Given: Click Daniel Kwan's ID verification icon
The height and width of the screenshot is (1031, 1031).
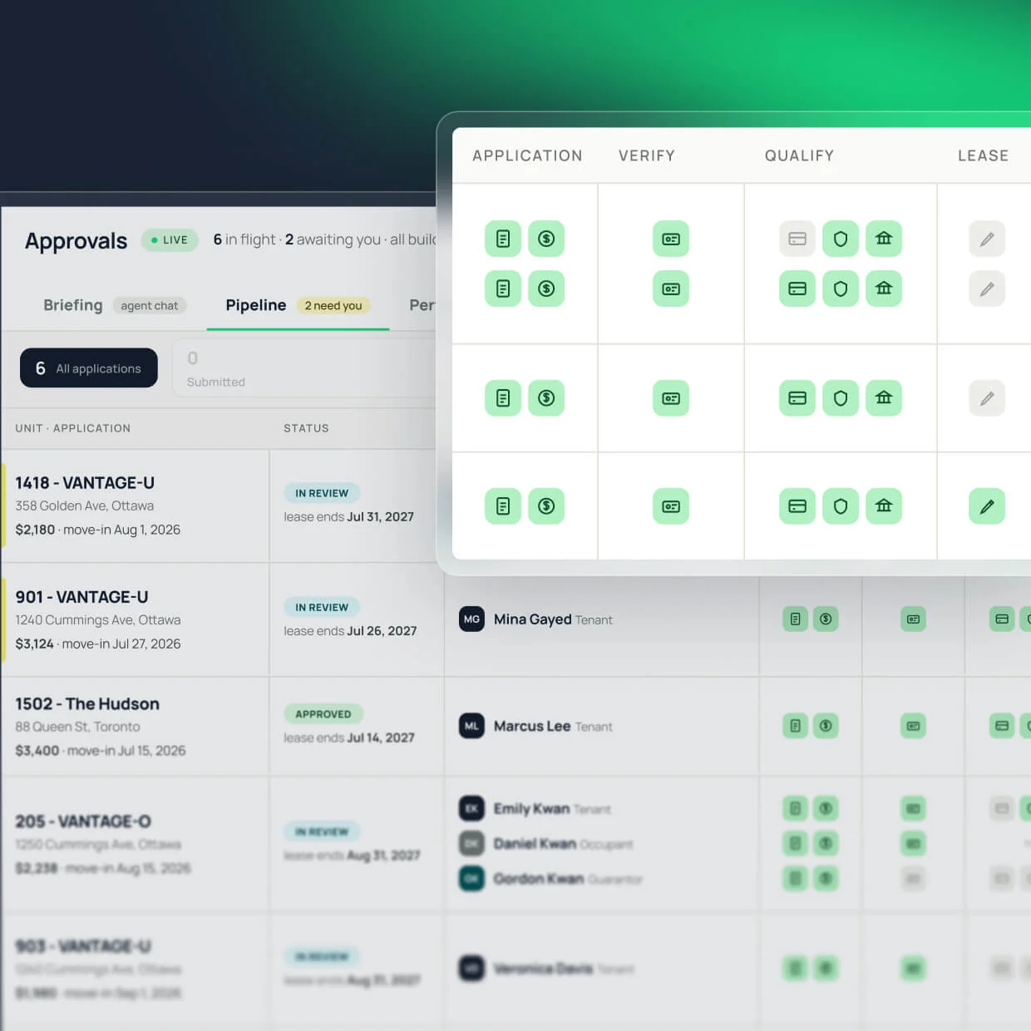Looking at the screenshot, I should pyautogui.click(x=913, y=843).
